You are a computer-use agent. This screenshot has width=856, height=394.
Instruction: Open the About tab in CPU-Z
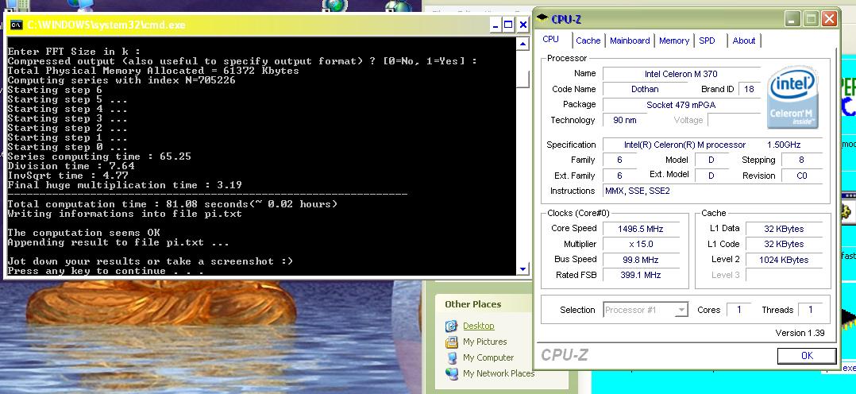pyautogui.click(x=743, y=41)
